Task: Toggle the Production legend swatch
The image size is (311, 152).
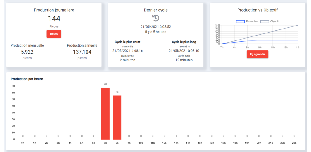Action: point(240,22)
